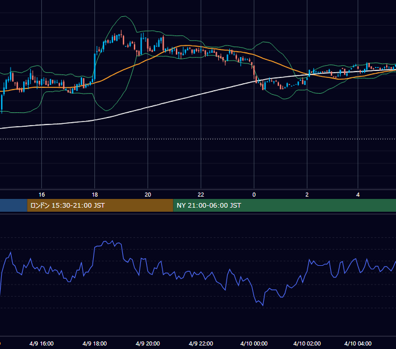This screenshot has height=349, width=396.
Task: Click the blue session bar left of London
Action: tap(13, 205)
